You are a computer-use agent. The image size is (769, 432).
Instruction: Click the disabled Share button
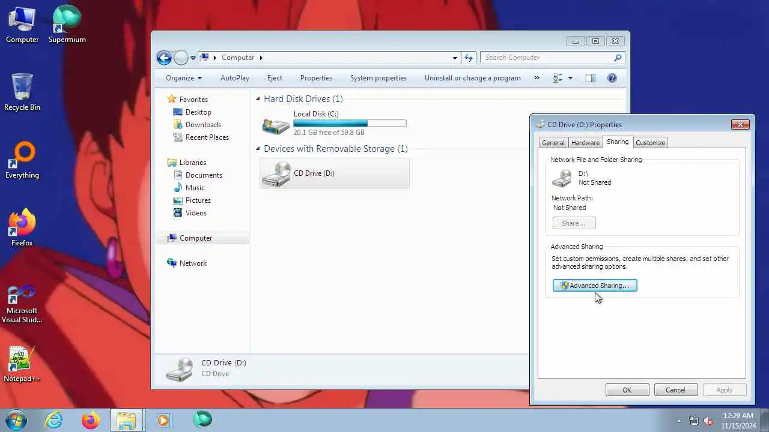(574, 223)
